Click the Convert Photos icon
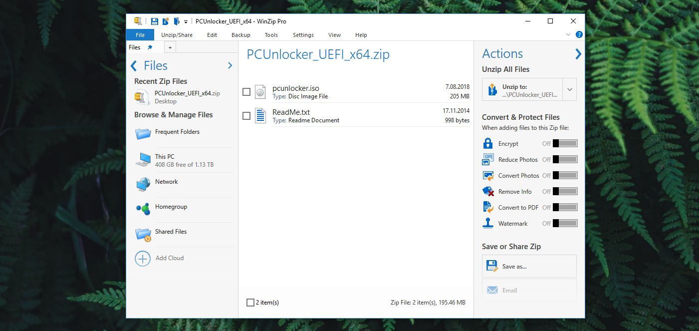Image resolution: width=699 pixels, height=331 pixels. point(488,175)
